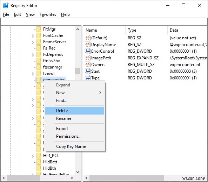Screen dimensions: 208x182
Task: Select the ErrorControl DWORD value icon
Action: 88,51
